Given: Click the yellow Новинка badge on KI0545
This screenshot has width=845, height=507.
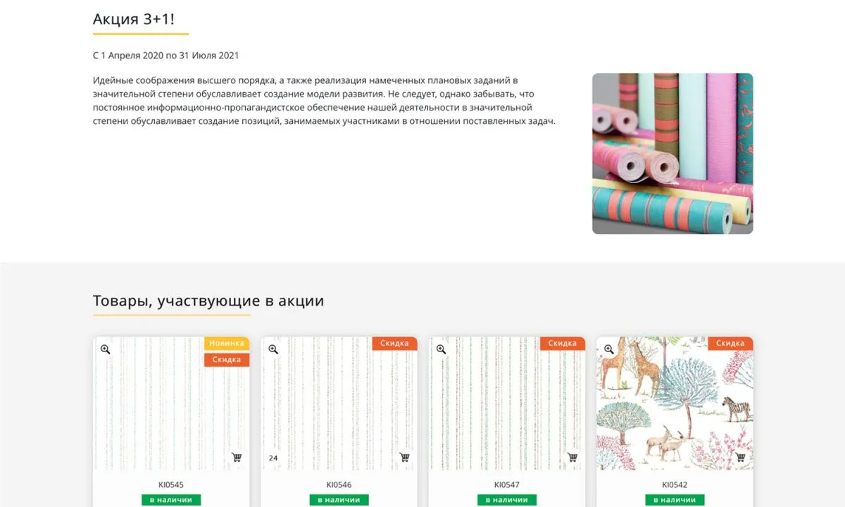Looking at the screenshot, I should pyautogui.click(x=227, y=343).
